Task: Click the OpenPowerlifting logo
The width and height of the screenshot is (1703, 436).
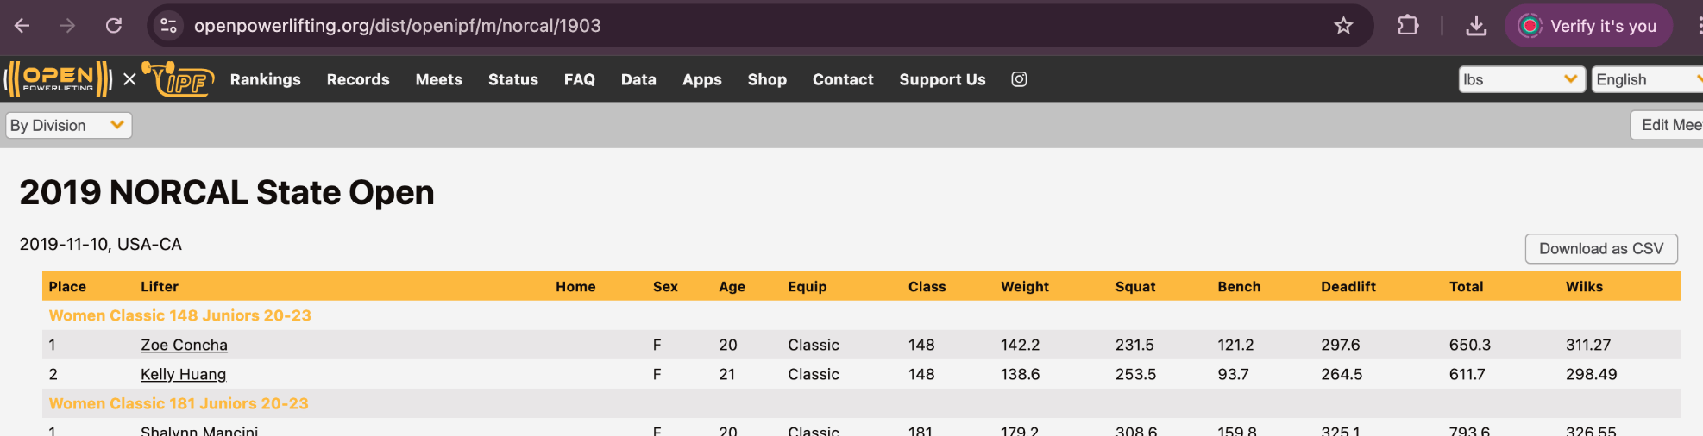Action: [x=59, y=79]
